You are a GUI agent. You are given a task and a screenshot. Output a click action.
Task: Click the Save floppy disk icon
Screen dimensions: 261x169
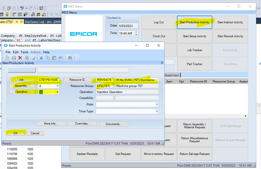click(14, 58)
